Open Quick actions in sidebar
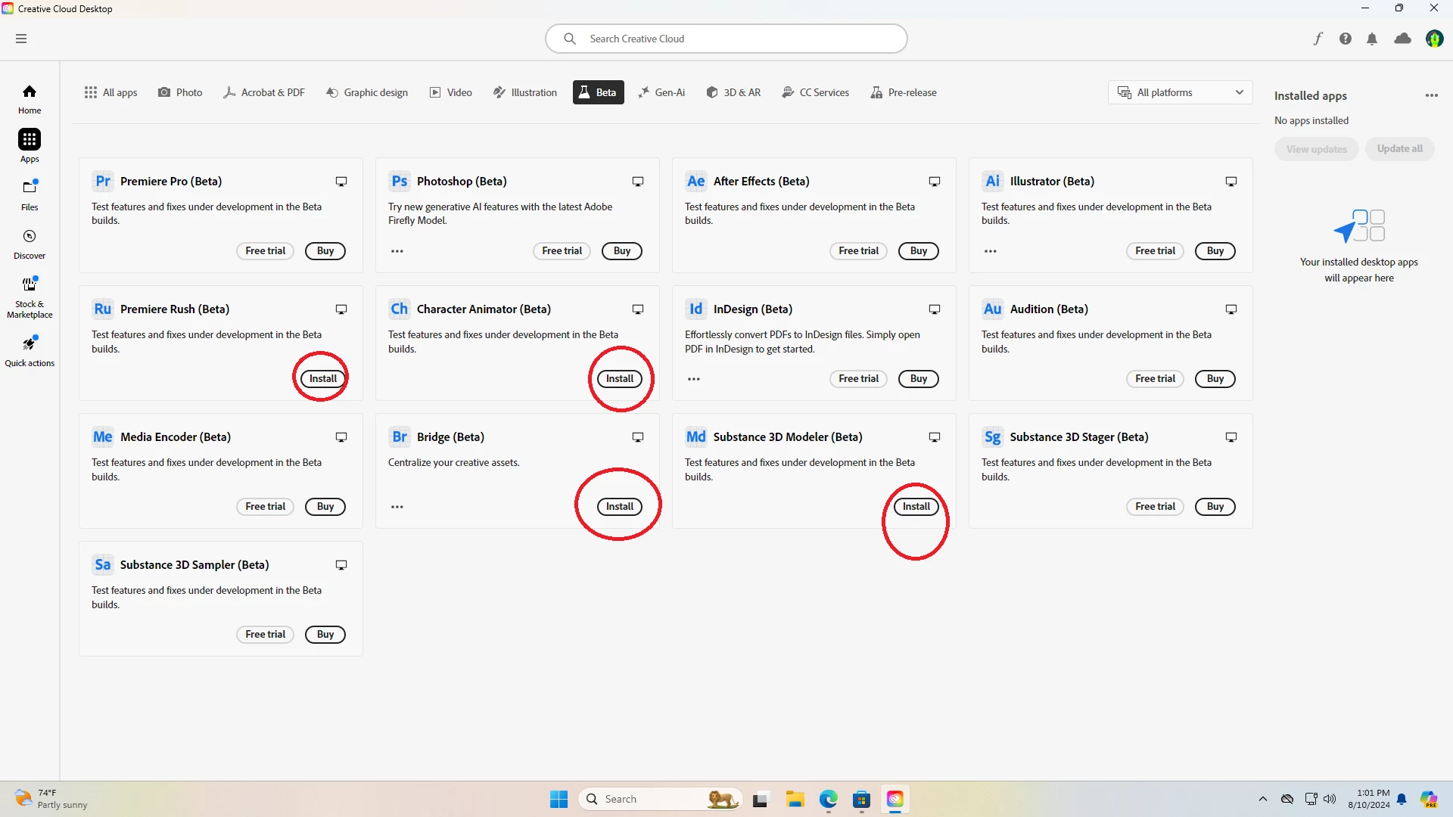Screen dimensions: 1453x817 30,350
